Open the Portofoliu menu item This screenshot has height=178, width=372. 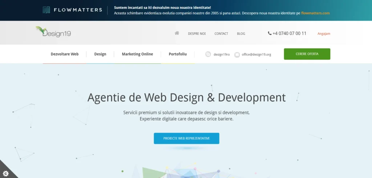178,54
